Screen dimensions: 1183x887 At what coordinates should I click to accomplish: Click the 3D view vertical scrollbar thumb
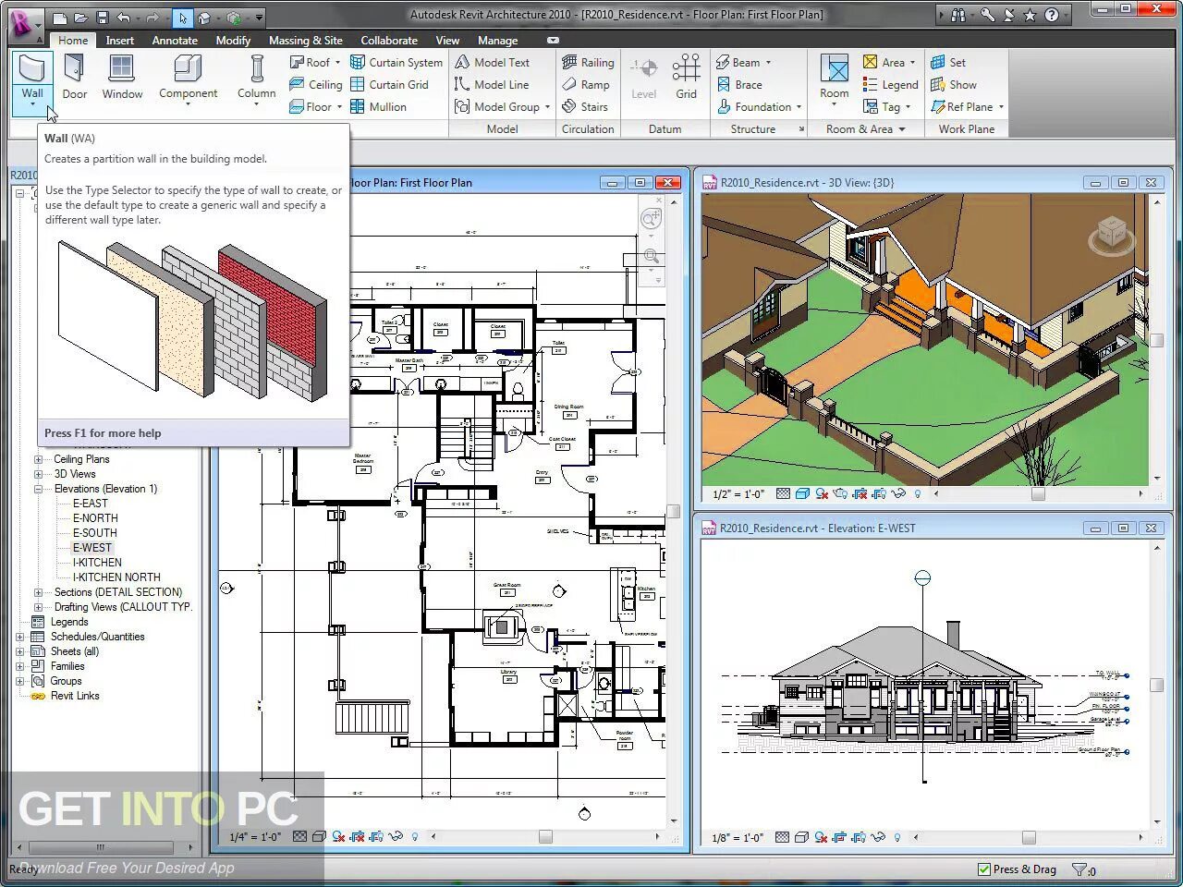(1156, 341)
